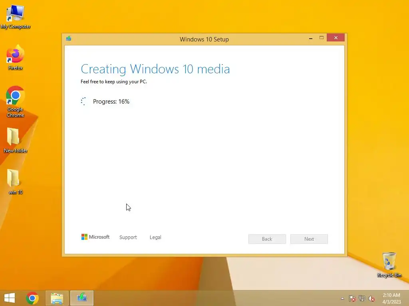Image resolution: width=409 pixels, height=306 pixels.
Task: Click the Next button
Action: [x=309, y=239]
